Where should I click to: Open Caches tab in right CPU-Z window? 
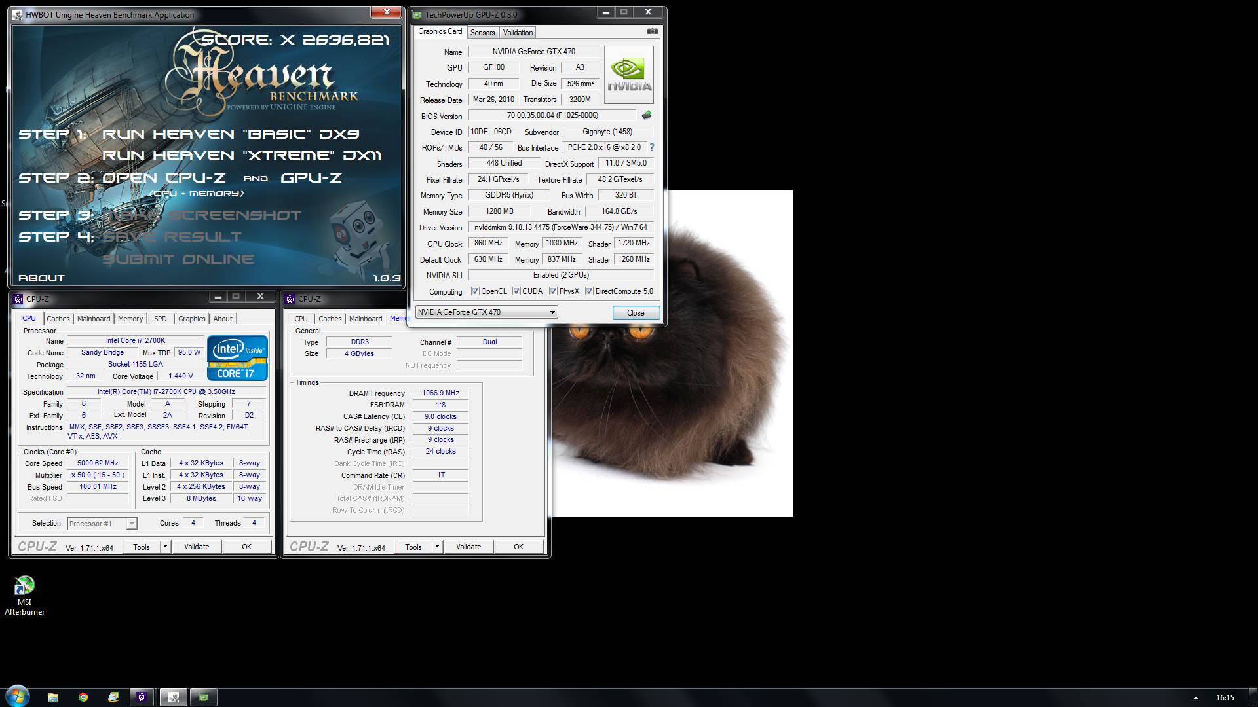click(x=330, y=319)
